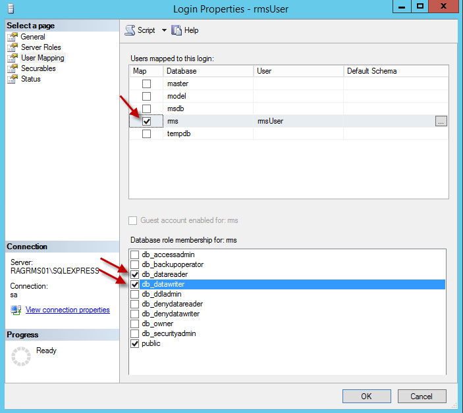Click the Default Schema column header
The height and width of the screenshot is (413, 463).
coord(396,71)
